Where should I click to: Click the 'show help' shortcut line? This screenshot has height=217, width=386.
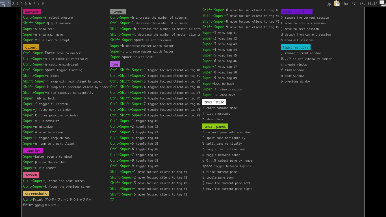click(x=39, y=29)
